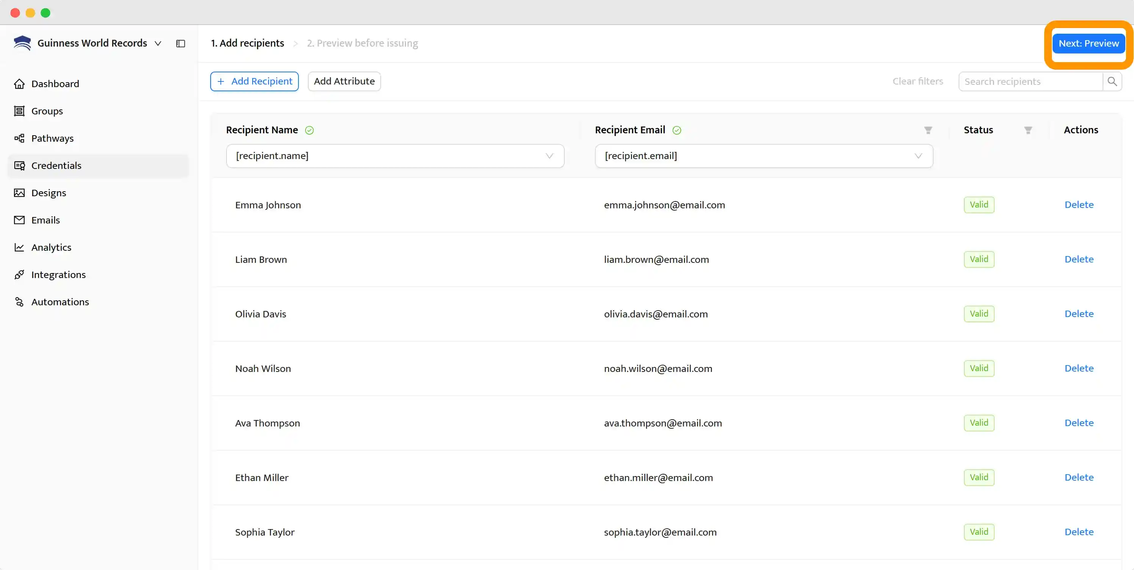
Task: Delete Emma Johnson from the recipients
Action: pyautogui.click(x=1079, y=205)
